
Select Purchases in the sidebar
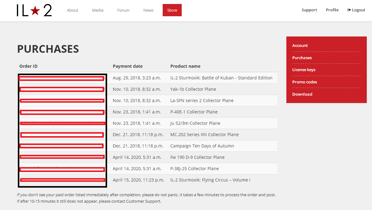[302, 58]
